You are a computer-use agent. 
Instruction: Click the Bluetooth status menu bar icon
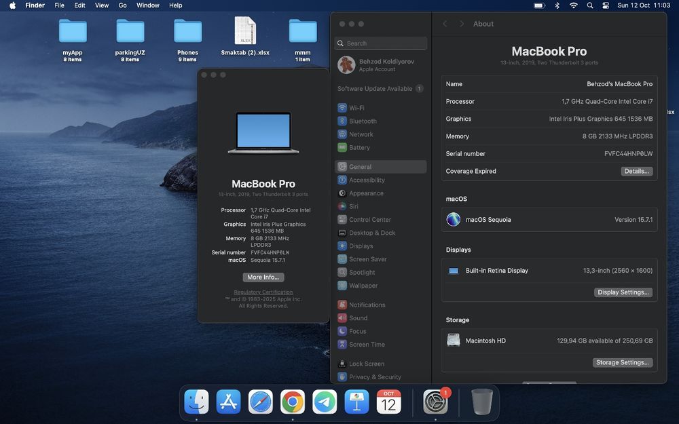click(557, 5)
